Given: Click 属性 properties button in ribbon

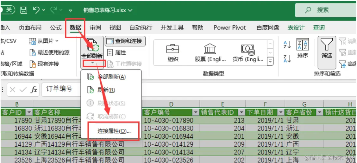Looking at the screenshot, I should (x=117, y=52).
